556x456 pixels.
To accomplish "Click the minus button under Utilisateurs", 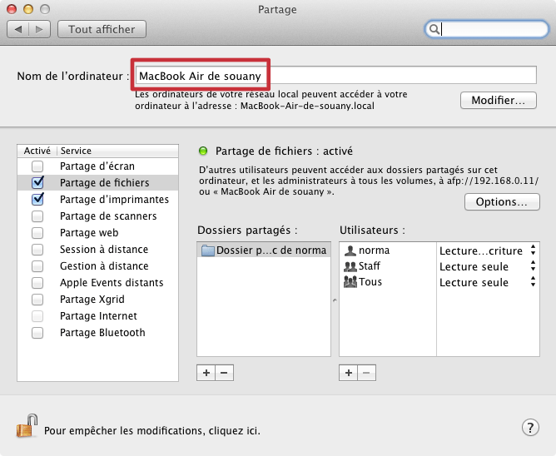I will [367, 373].
